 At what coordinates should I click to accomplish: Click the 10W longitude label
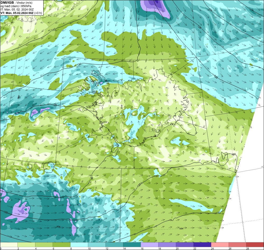pos(225,100)
